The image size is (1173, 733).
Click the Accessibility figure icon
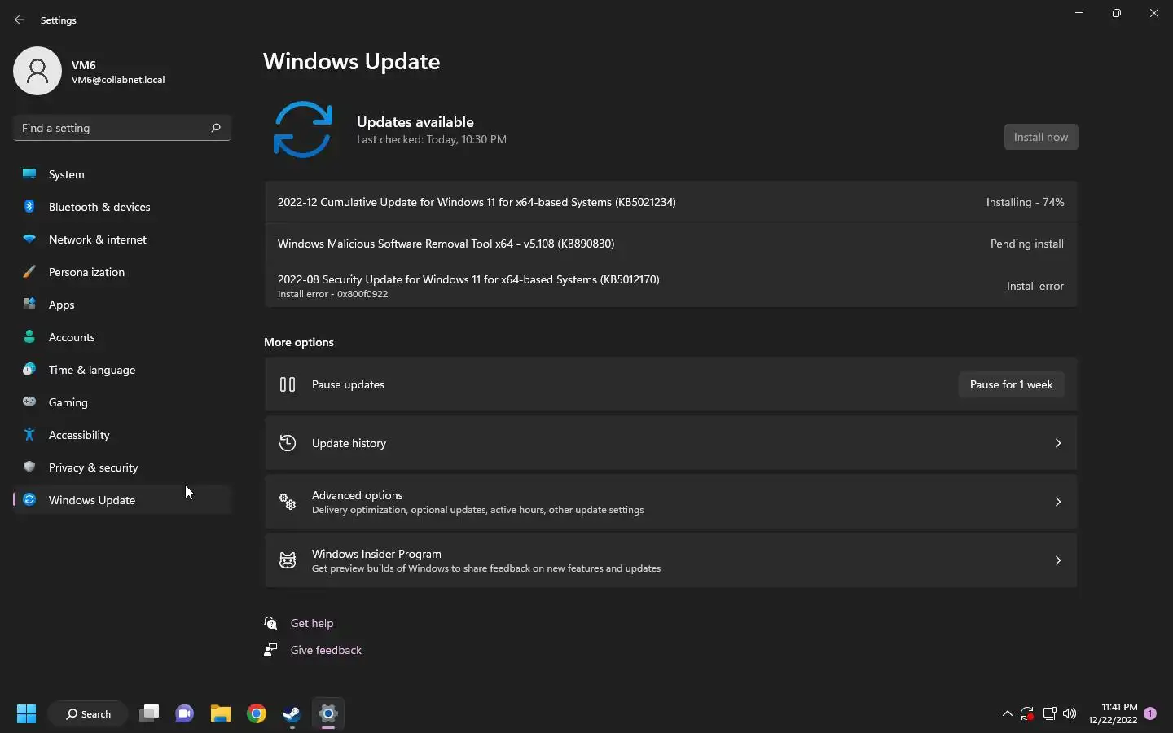29,435
